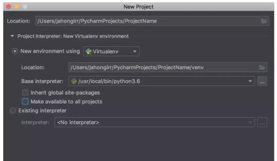Screen dimensions: 277x161
Task: Open the No interpreter dropdown
Action: coord(155,122)
